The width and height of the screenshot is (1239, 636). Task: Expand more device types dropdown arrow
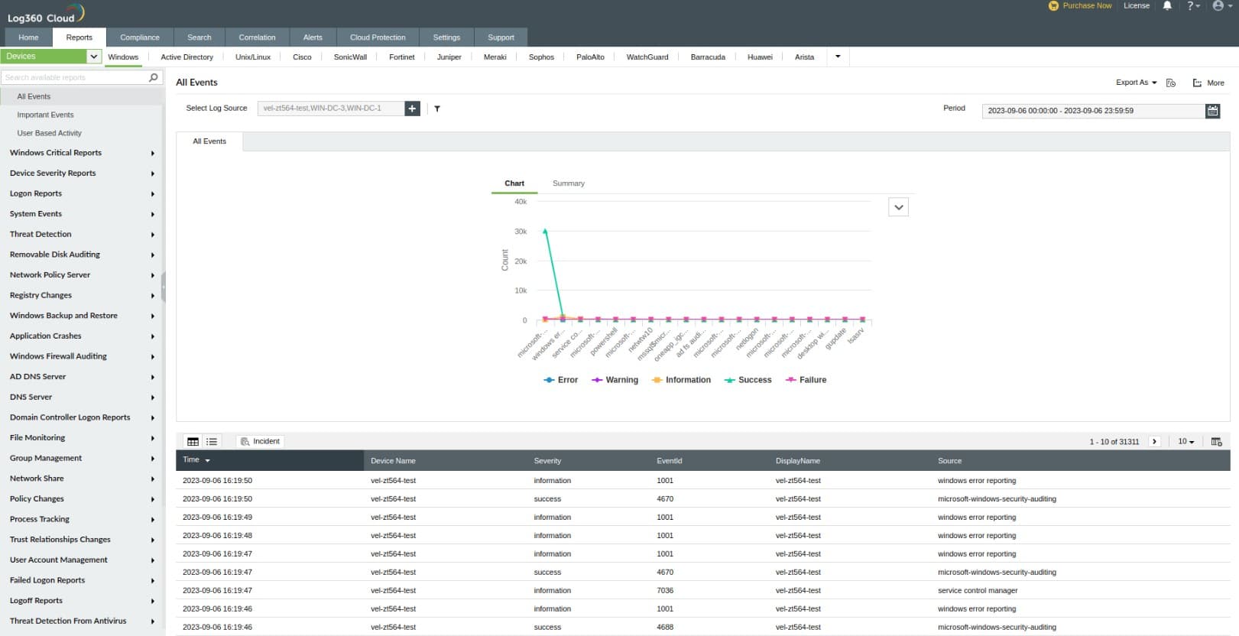click(x=838, y=57)
